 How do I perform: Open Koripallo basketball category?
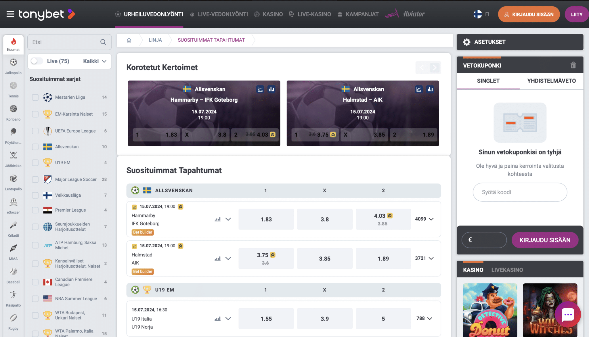(13, 113)
